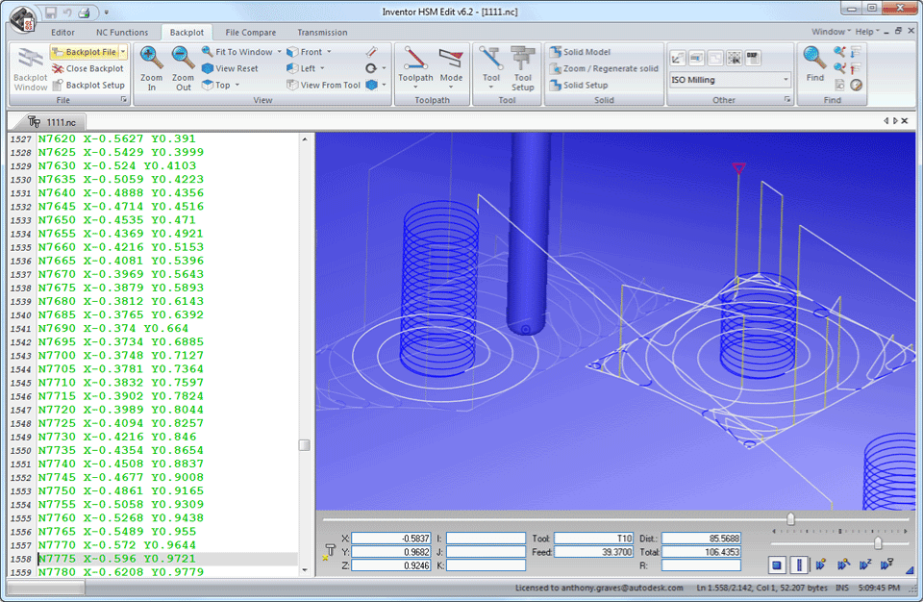The height and width of the screenshot is (602, 923).
Task: Open Backplot Setup
Action: (x=87, y=85)
